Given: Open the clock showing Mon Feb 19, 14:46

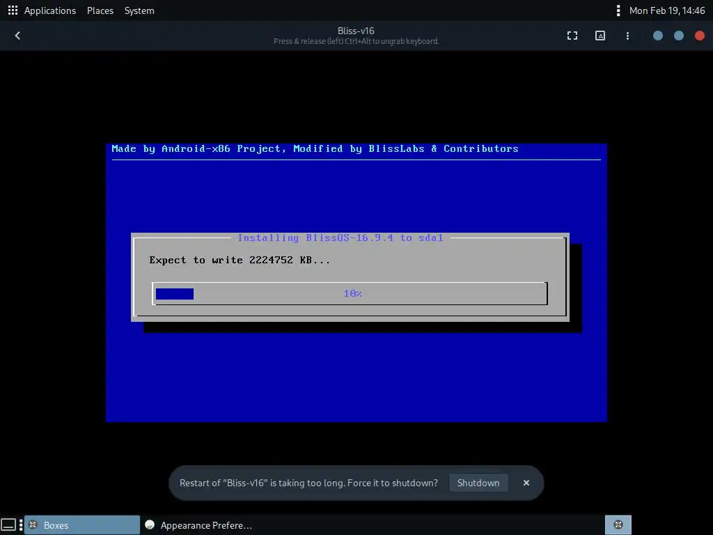Looking at the screenshot, I should tap(666, 10).
